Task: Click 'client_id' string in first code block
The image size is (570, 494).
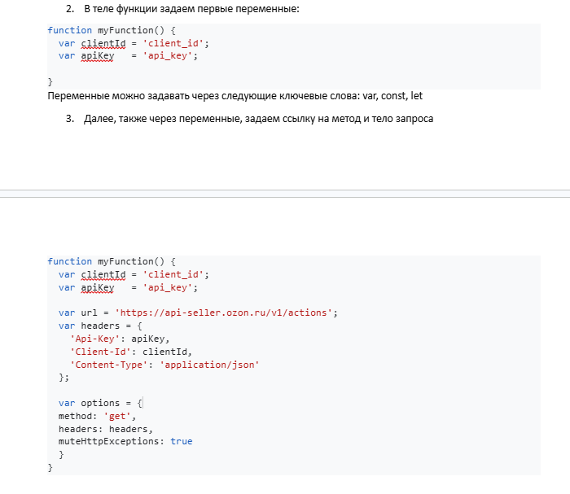Action: click(173, 44)
